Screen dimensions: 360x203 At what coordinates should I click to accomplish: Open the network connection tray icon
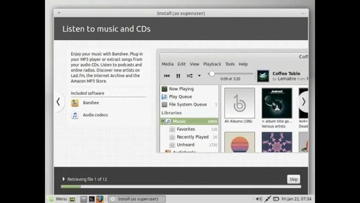(268, 199)
